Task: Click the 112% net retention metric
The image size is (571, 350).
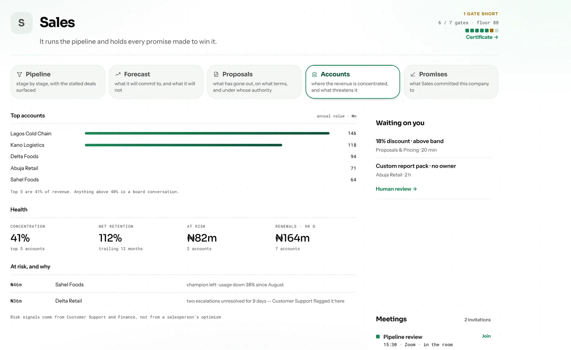Action: [110, 238]
